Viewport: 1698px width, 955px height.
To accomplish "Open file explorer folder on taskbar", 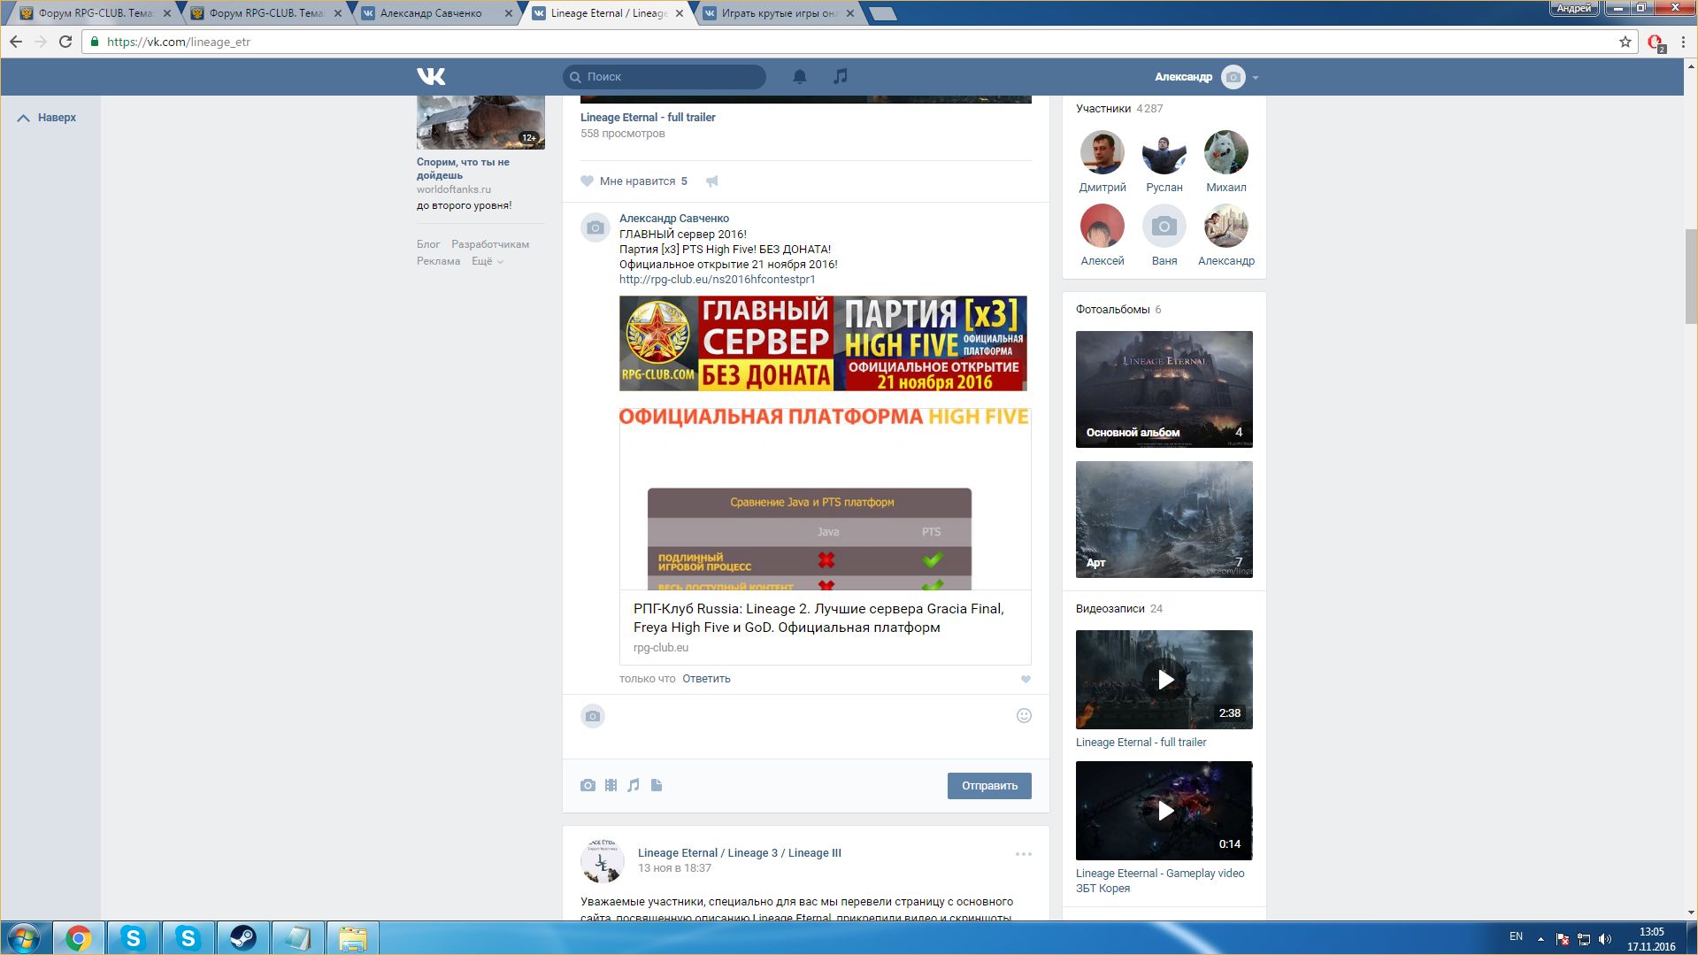I will click(352, 938).
